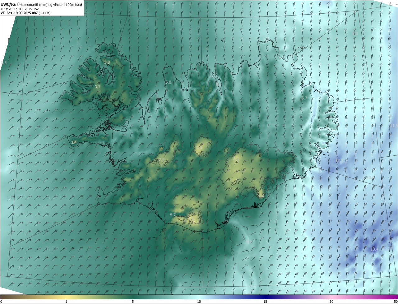Viewport: 398px width, 304px height.
Task: Click the 15 tick on the colour scale
Action: 265,302
